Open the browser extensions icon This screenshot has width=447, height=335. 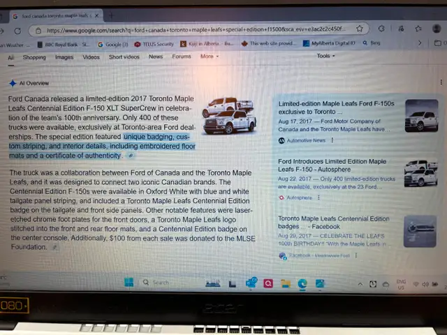[x=381, y=29]
